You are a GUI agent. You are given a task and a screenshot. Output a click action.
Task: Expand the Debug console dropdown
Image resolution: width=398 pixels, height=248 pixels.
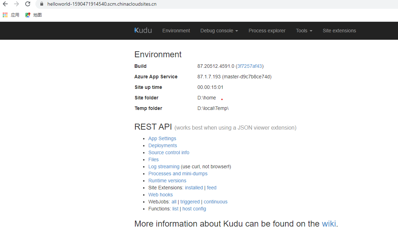[x=219, y=31]
